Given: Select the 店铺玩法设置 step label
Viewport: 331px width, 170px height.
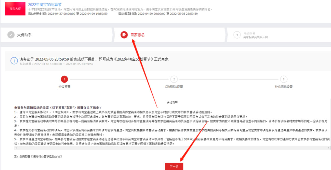Looking at the screenshot, I should click(174, 87).
